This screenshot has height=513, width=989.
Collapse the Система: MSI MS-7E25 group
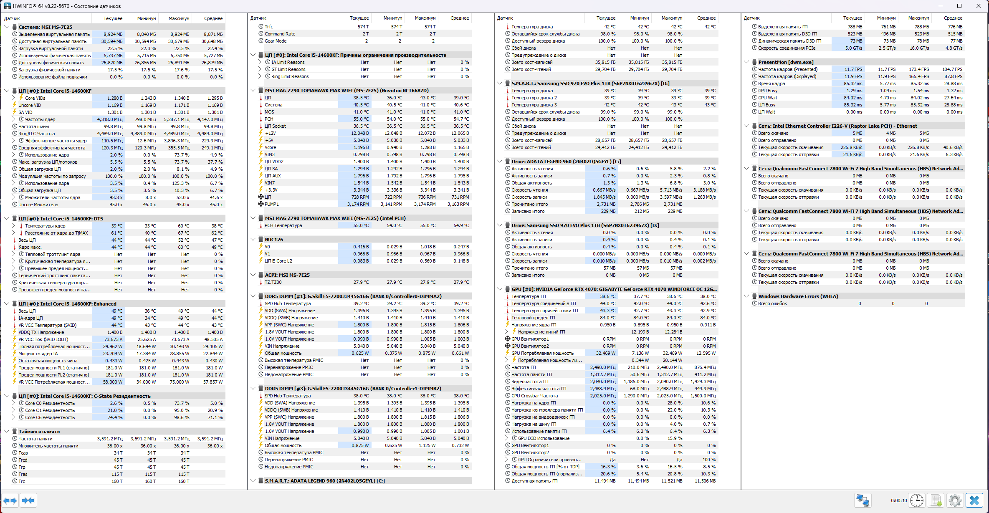pyautogui.click(x=7, y=27)
